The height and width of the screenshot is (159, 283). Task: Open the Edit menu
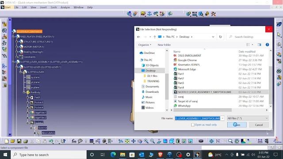point(24,7)
